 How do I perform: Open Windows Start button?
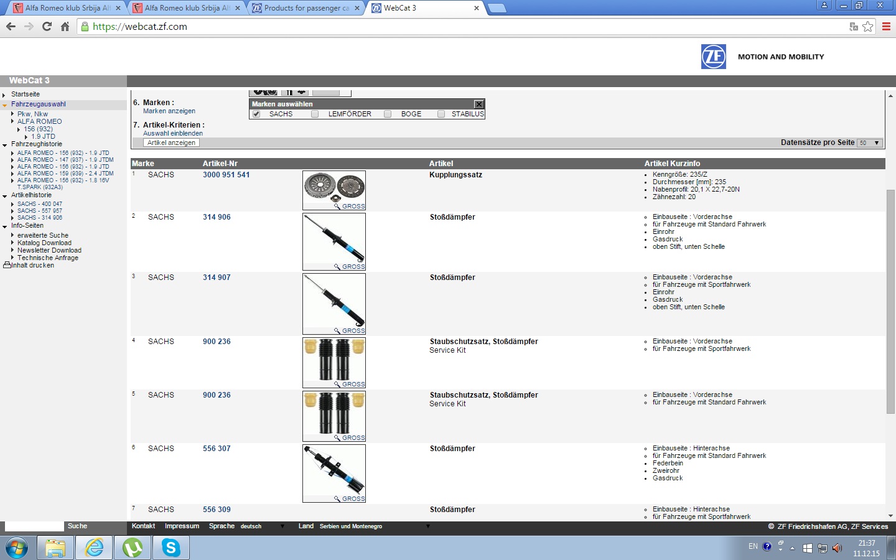click(x=17, y=548)
